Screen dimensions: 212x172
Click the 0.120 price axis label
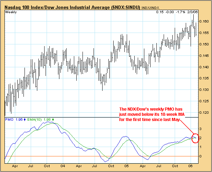205,112
